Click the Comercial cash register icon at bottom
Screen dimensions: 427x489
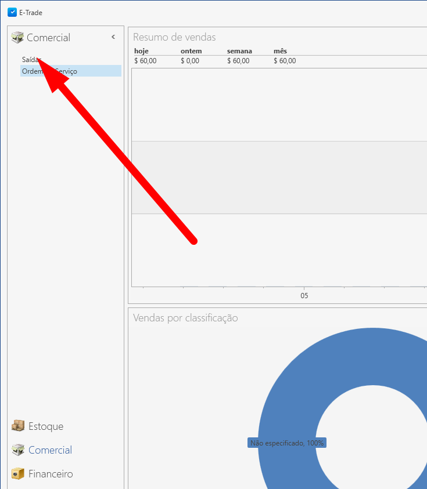coord(18,450)
